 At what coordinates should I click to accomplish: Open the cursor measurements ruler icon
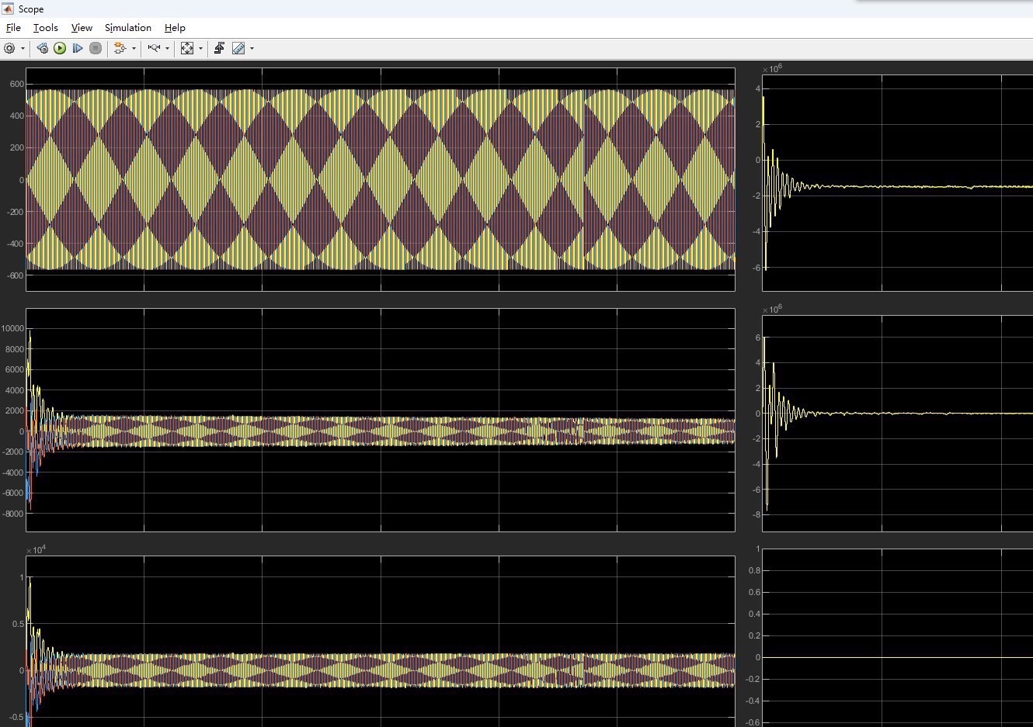(x=238, y=48)
